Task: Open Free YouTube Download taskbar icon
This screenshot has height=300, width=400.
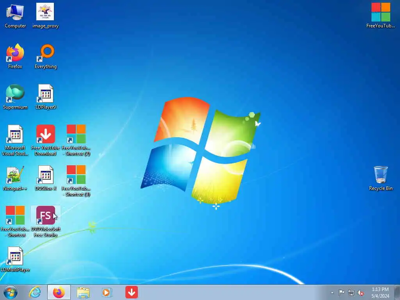Action: pyautogui.click(x=132, y=292)
